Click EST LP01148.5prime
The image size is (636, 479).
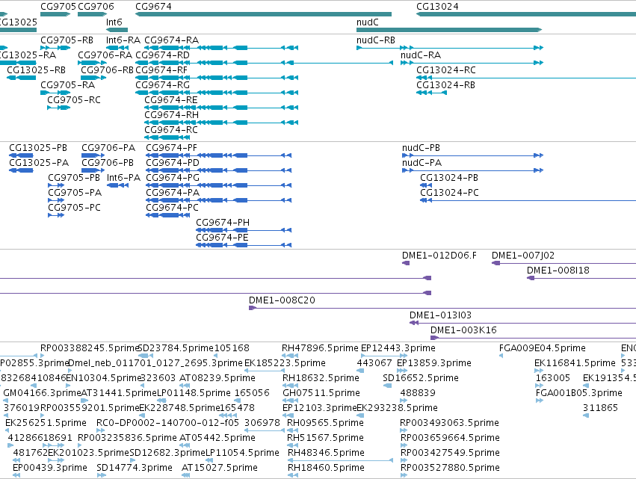click(194, 393)
